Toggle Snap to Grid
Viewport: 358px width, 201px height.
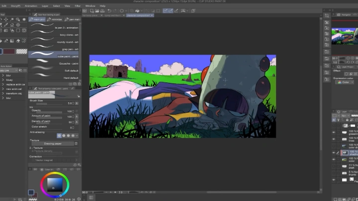point(176,11)
